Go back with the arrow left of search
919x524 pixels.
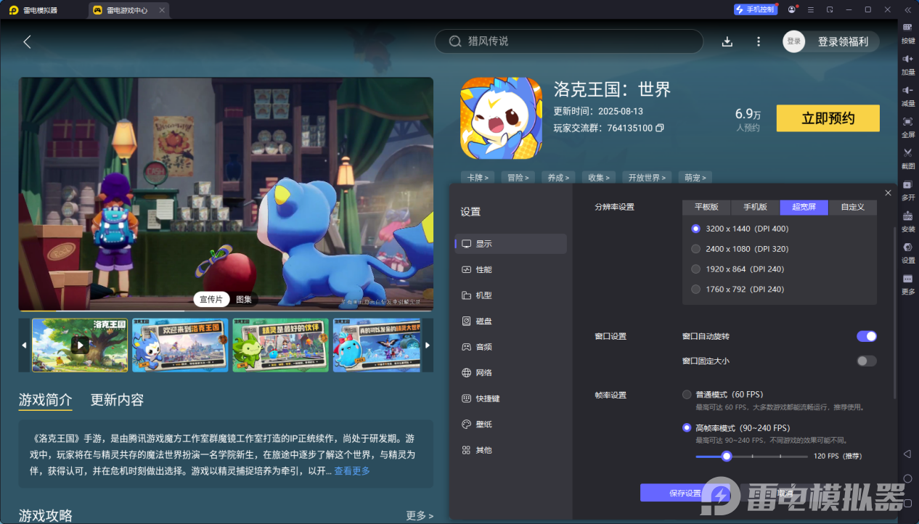pos(27,41)
